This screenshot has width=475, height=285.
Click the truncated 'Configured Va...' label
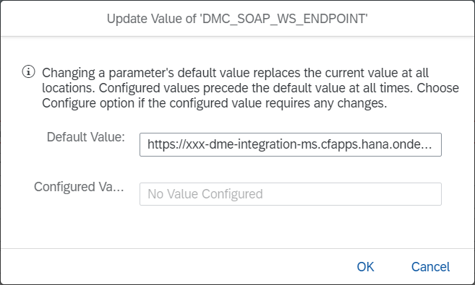(x=79, y=187)
